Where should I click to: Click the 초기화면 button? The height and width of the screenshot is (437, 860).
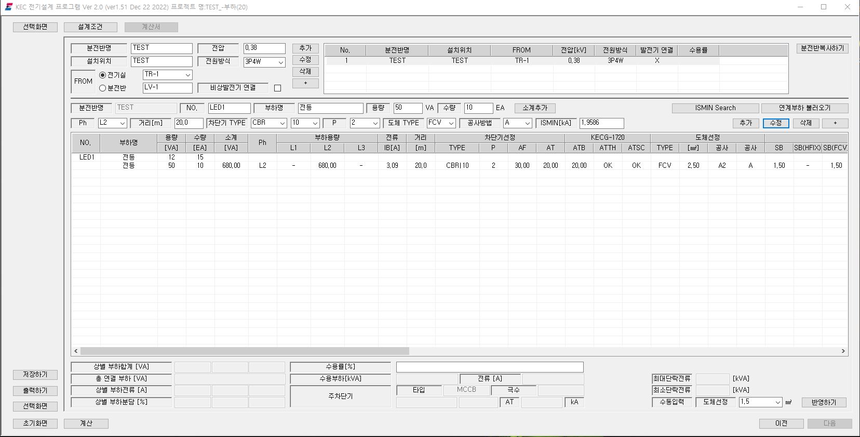(35, 423)
